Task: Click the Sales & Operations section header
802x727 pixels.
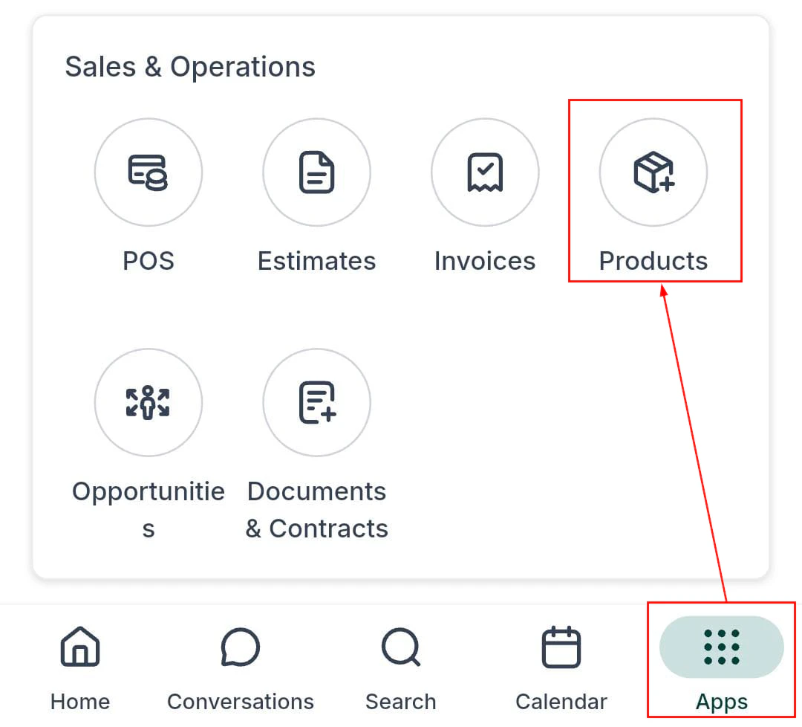Action: point(190,66)
